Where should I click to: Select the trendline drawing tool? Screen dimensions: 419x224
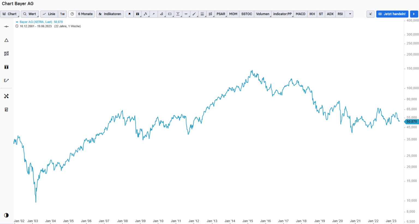tap(146, 14)
